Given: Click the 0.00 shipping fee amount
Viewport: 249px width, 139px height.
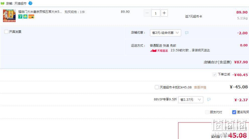Looking at the screenshot, I should coord(244,45).
